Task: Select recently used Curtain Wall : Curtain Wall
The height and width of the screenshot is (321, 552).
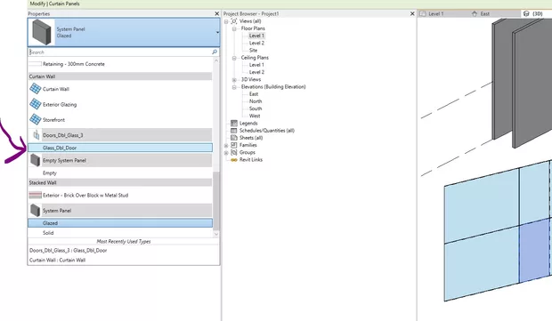Action: point(57,261)
